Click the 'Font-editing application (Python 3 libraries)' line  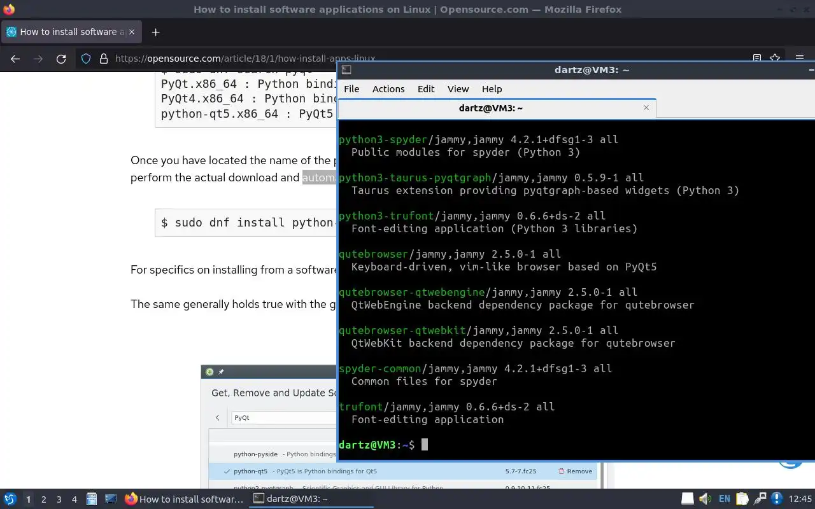coord(494,228)
